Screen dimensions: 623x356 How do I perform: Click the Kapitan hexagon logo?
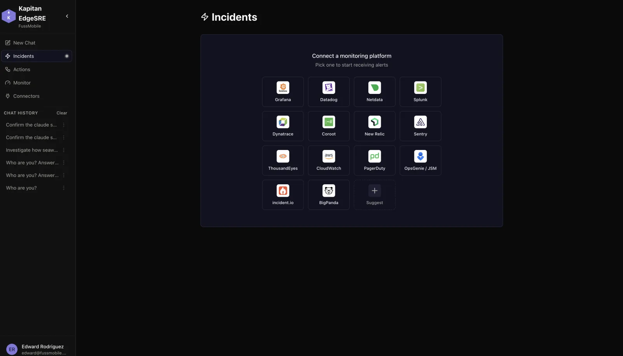(9, 16)
